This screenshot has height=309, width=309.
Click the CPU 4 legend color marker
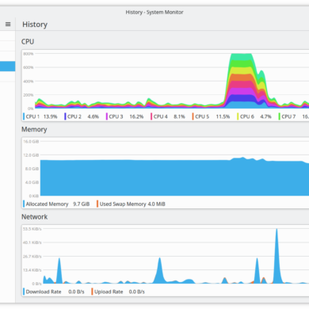151,116
